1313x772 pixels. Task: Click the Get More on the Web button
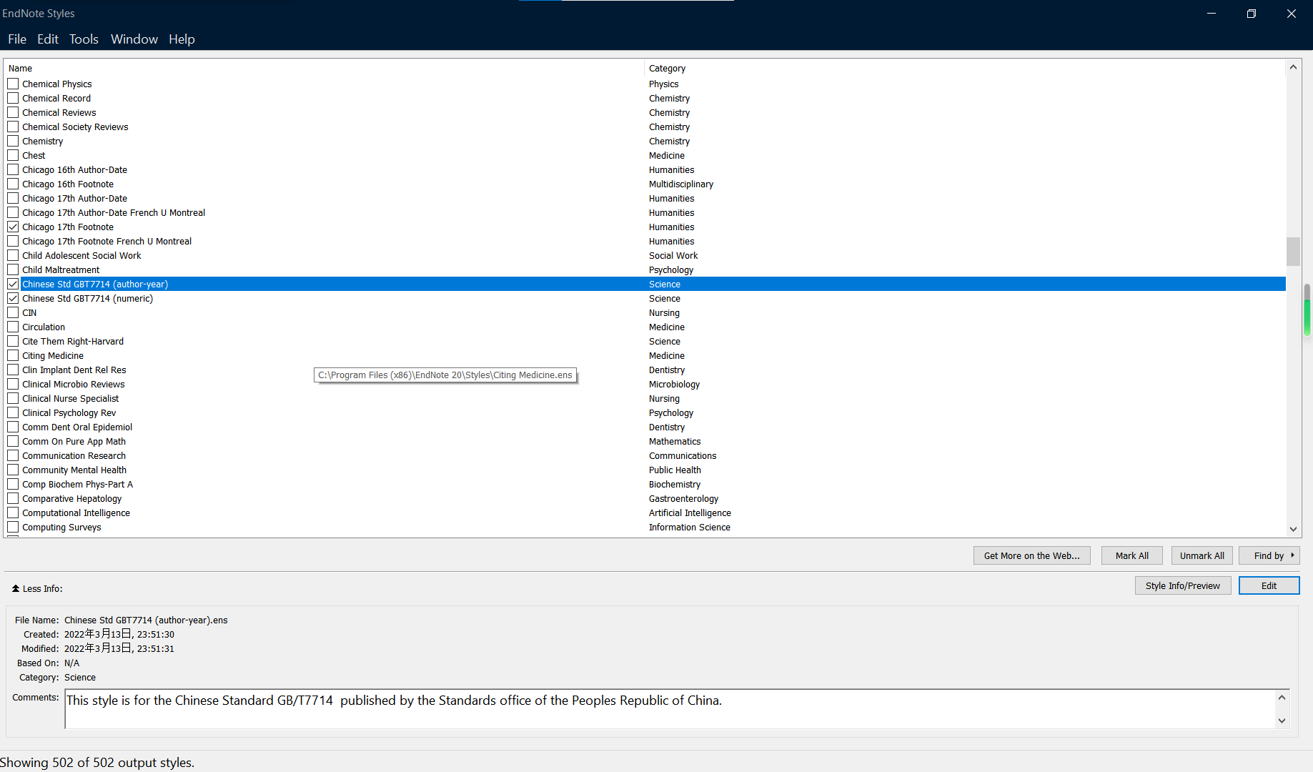tap(1031, 555)
